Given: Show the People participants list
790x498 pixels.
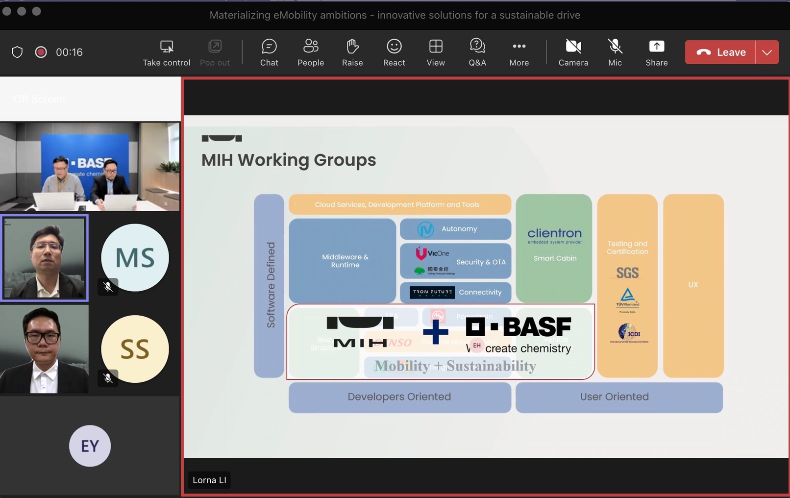Looking at the screenshot, I should pos(311,52).
